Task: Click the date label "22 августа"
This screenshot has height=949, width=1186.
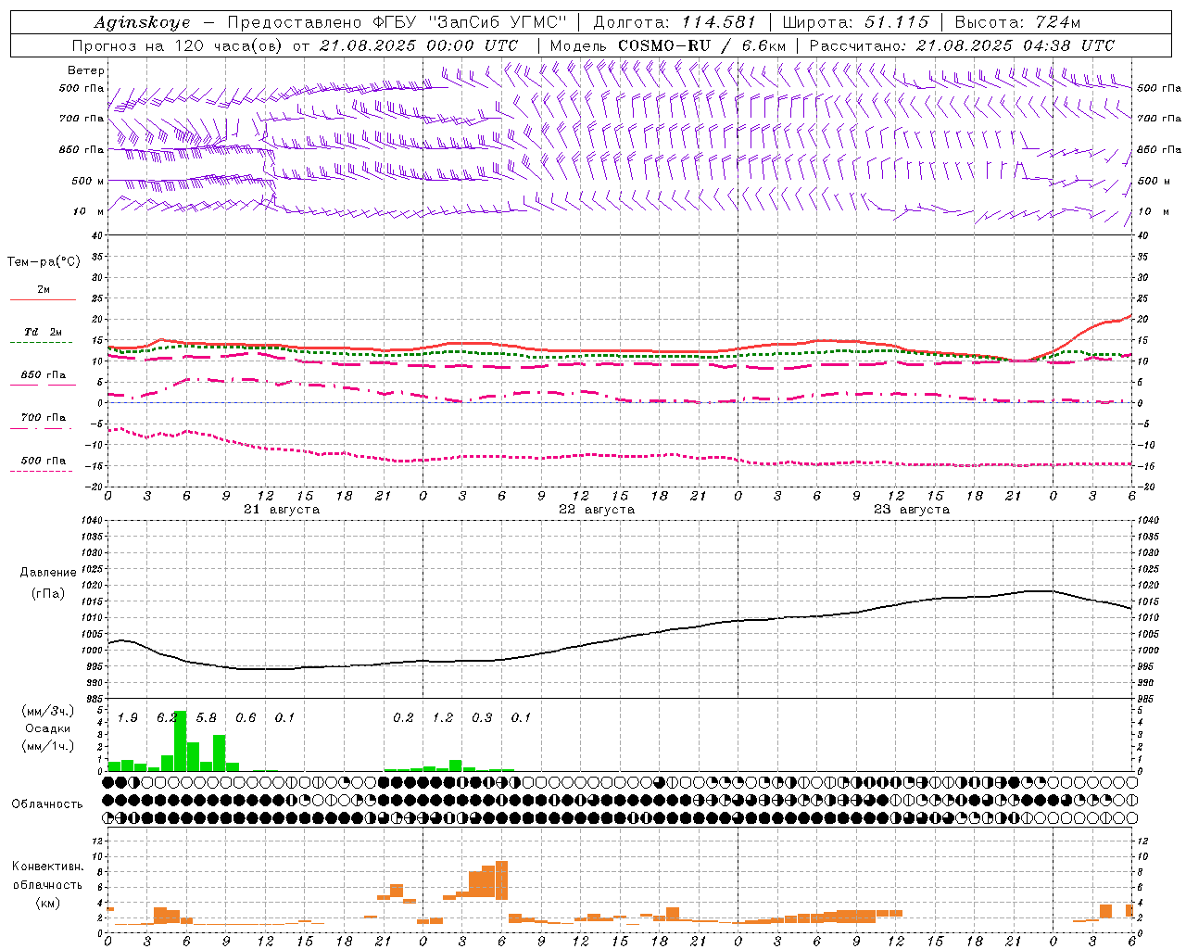Action: pos(597,510)
